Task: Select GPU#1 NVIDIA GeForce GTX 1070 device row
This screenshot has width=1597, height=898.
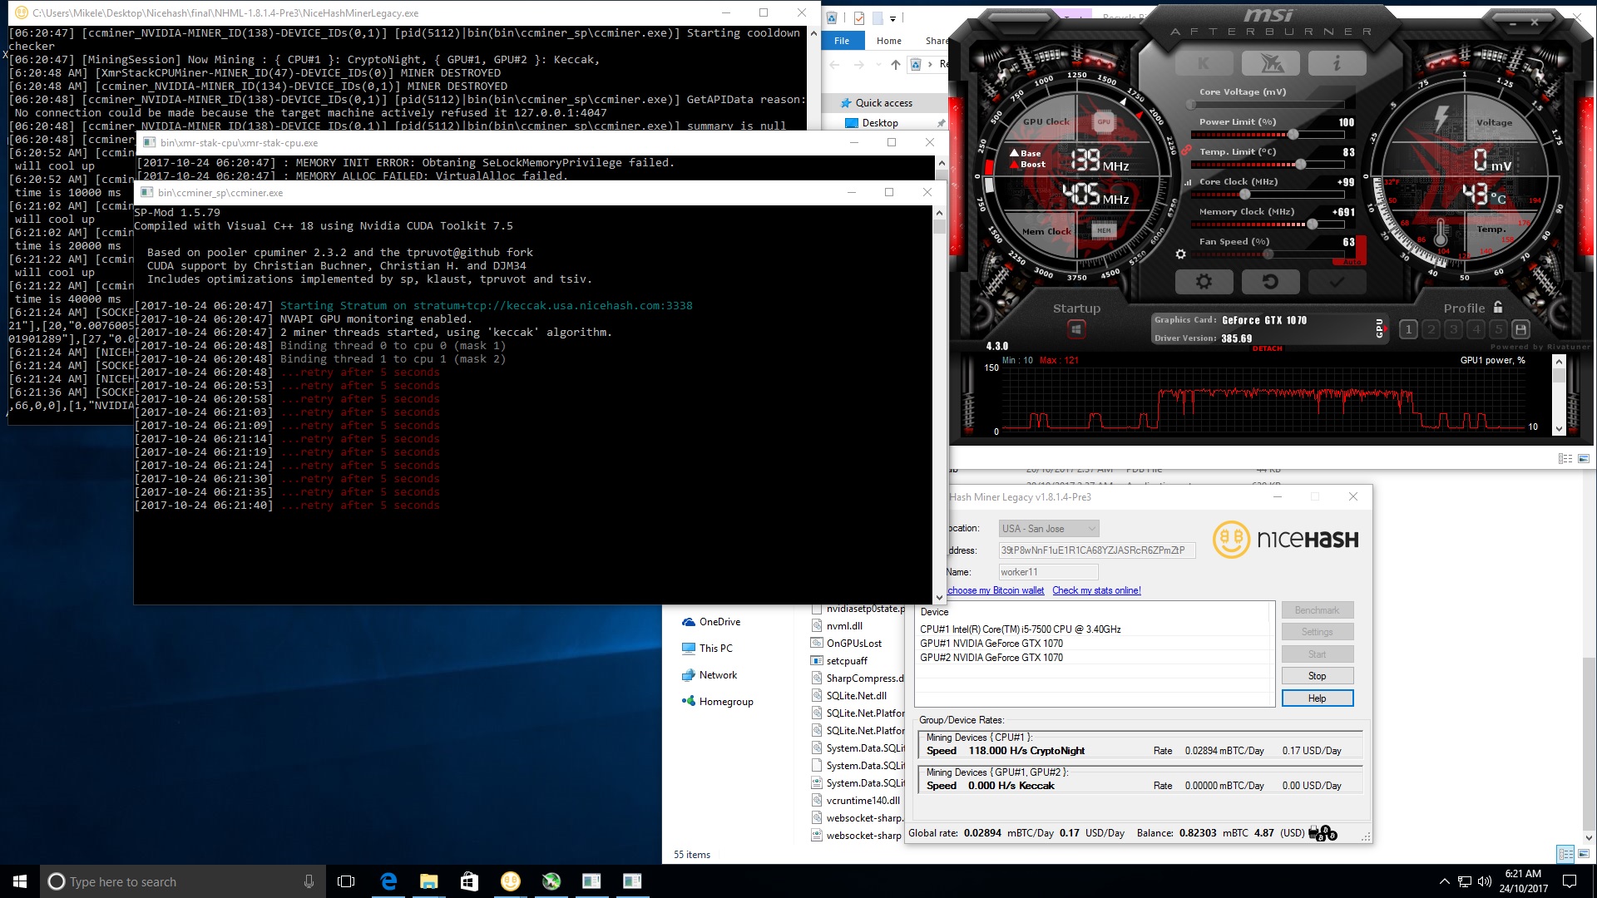Action: (1094, 644)
